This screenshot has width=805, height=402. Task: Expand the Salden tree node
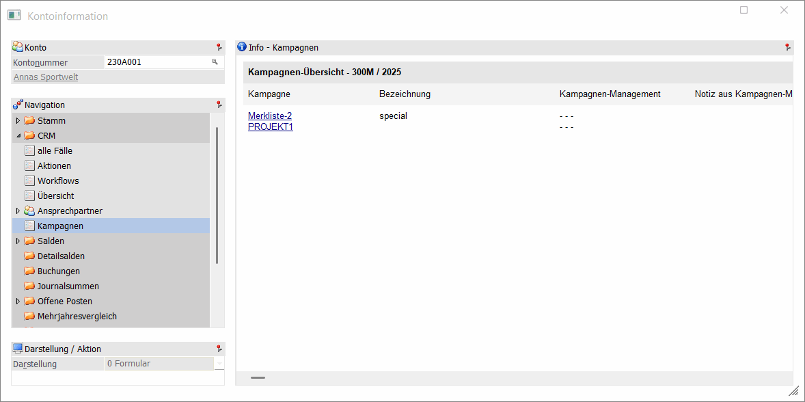point(18,241)
